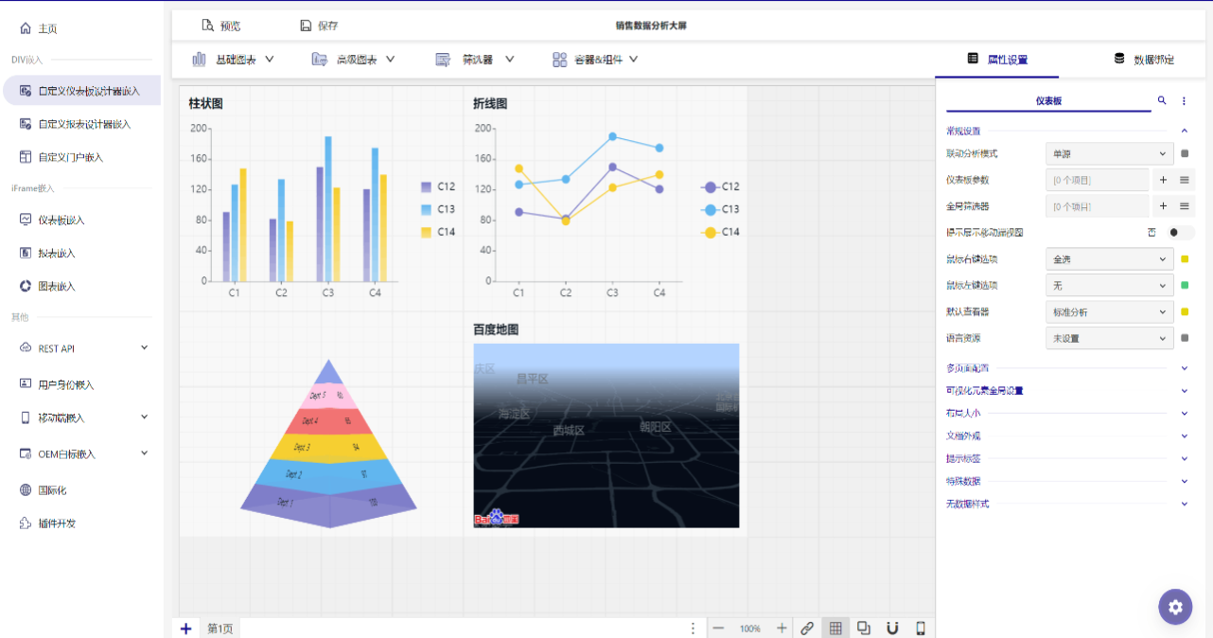Click the 全局筛选器 items field

point(1097,206)
